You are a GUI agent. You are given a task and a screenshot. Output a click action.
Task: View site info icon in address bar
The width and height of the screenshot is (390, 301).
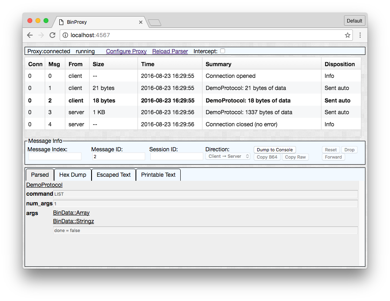point(65,35)
